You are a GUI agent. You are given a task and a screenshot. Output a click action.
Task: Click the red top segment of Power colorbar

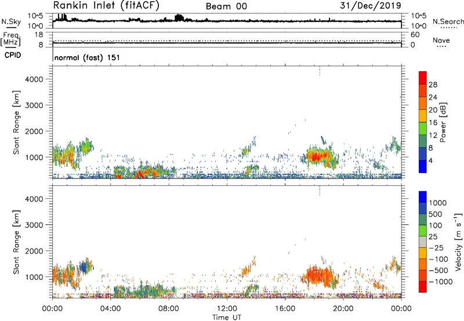pos(423,78)
